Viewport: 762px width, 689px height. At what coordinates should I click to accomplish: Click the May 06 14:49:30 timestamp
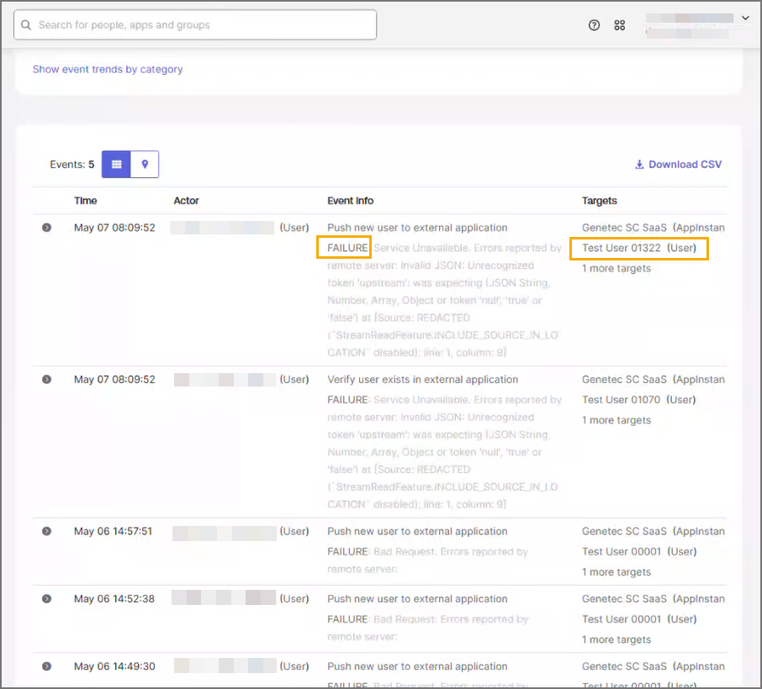tap(114, 666)
